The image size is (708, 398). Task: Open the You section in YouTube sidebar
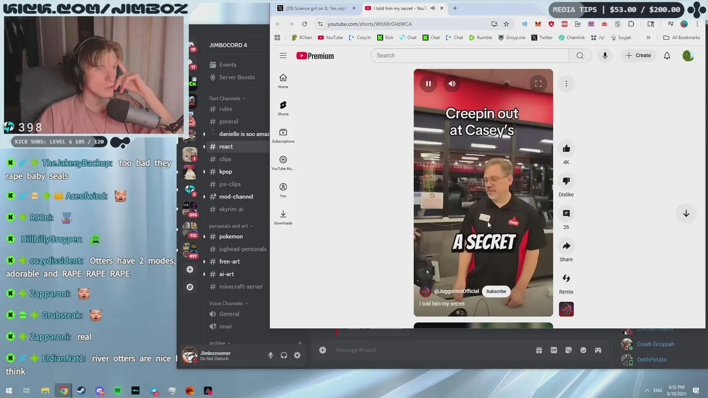coord(283,190)
